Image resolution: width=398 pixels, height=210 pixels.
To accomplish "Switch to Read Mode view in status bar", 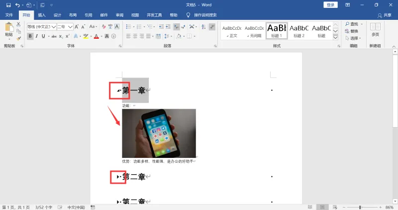I will (x=310, y=207).
